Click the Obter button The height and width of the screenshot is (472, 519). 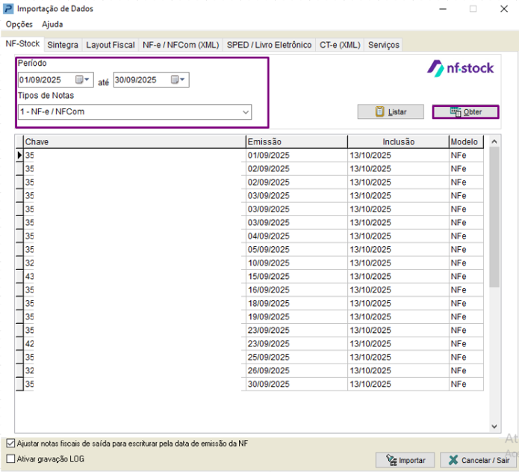(465, 112)
